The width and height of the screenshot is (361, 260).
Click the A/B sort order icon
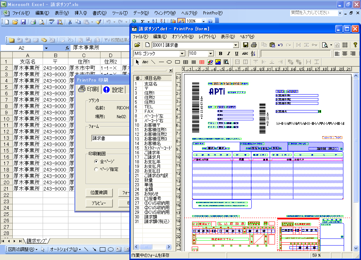coord(253,53)
